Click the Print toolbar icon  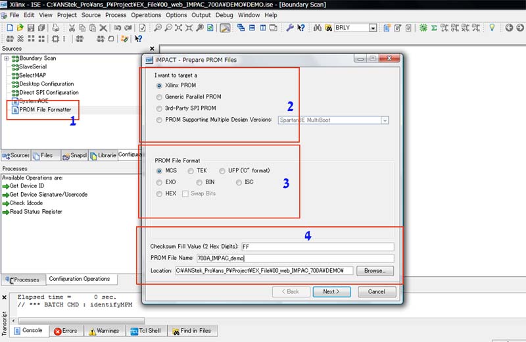(55, 28)
